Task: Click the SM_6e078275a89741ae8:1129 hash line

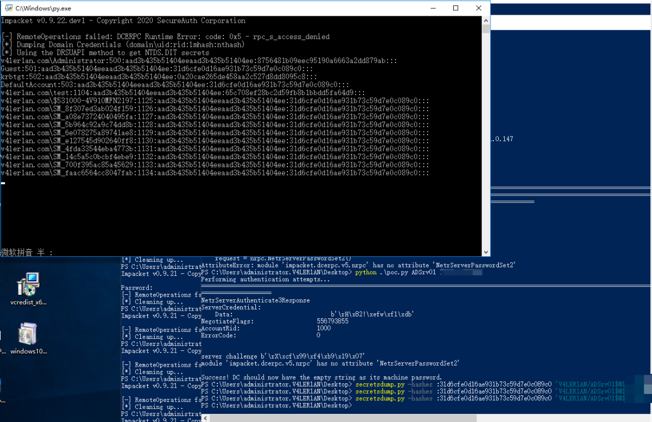Action: pos(215,133)
